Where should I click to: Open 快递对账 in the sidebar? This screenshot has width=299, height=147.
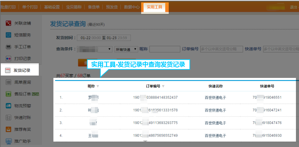click(x=22, y=118)
